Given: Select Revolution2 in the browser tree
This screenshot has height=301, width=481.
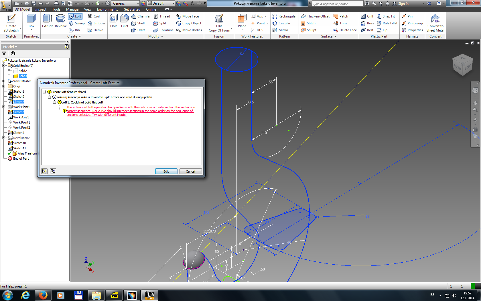Looking at the screenshot, I should [21, 138].
